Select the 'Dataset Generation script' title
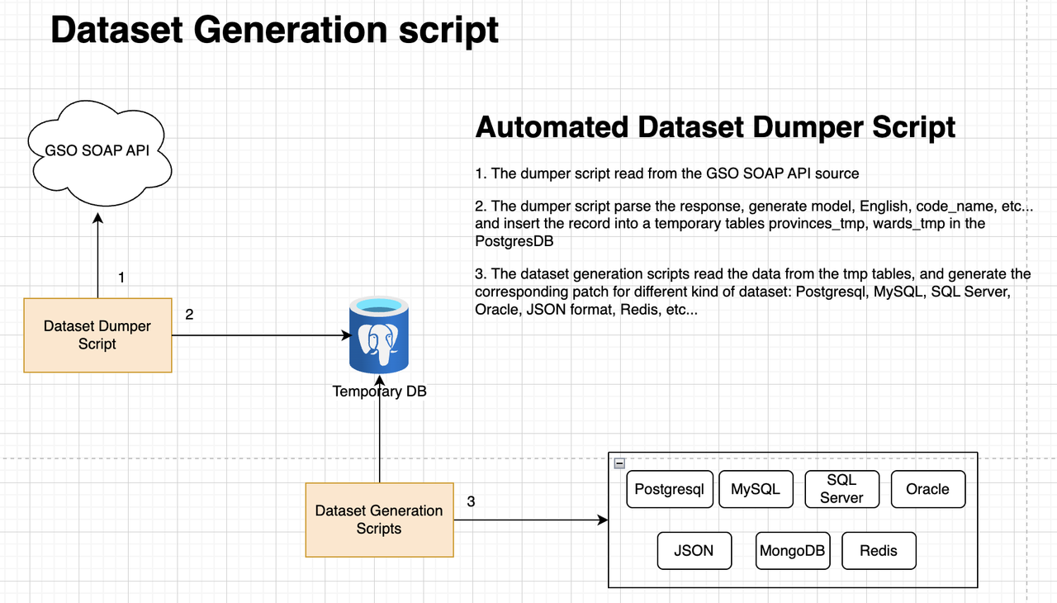The height and width of the screenshot is (603, 1057). point(274,29)
